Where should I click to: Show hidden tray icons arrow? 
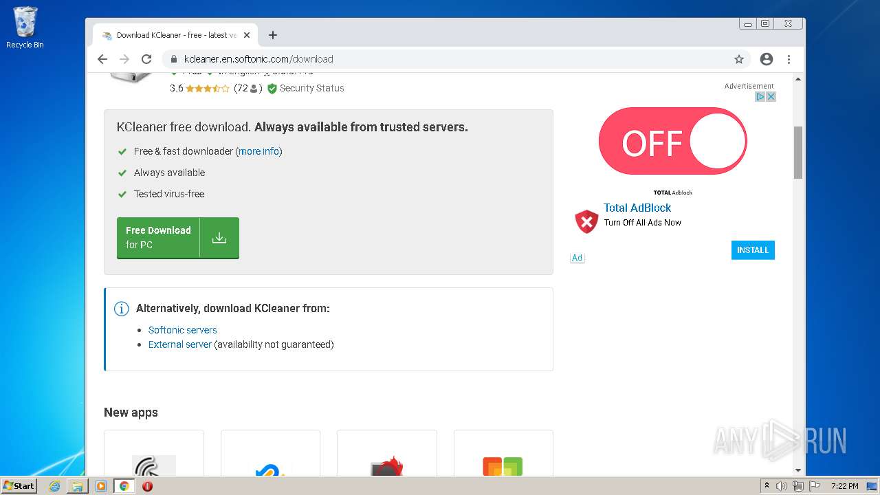(767, 486)
